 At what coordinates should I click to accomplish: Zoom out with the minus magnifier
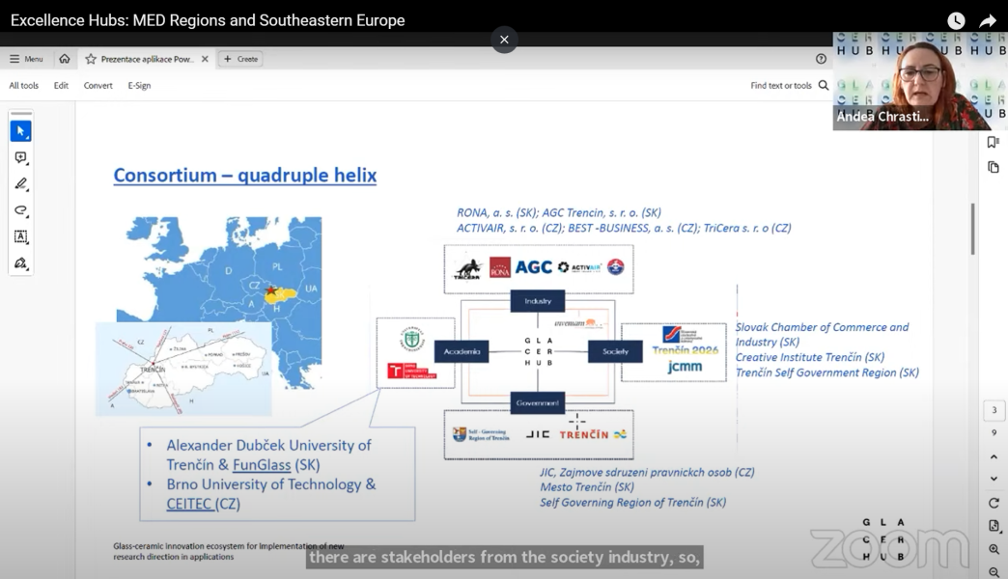994,572
